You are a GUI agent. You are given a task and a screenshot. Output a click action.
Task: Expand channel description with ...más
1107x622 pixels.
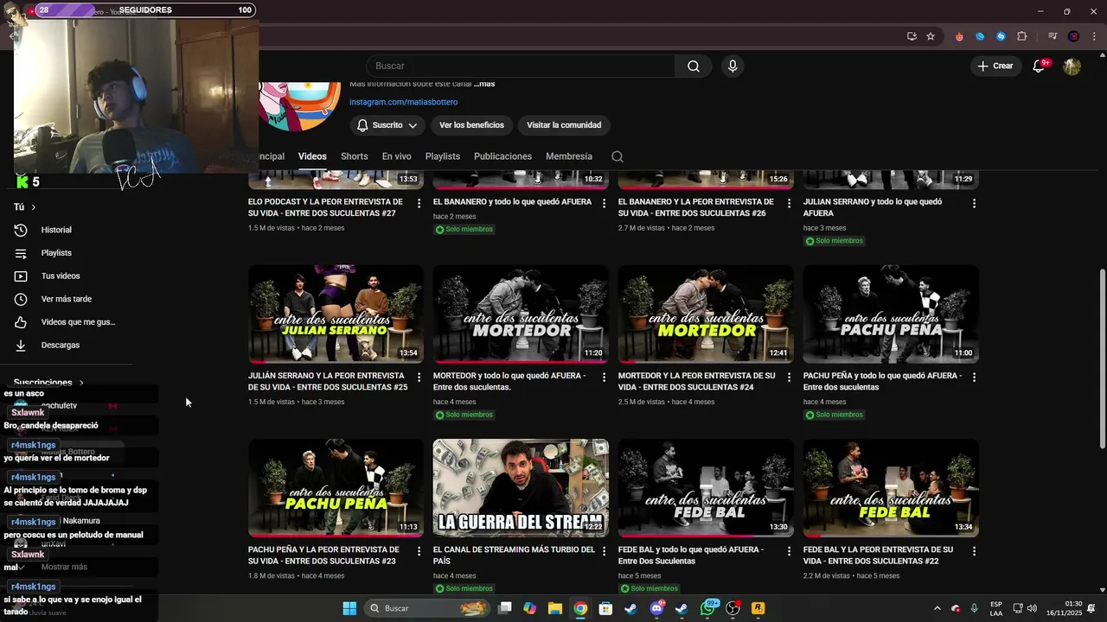(x=484, y=84)
